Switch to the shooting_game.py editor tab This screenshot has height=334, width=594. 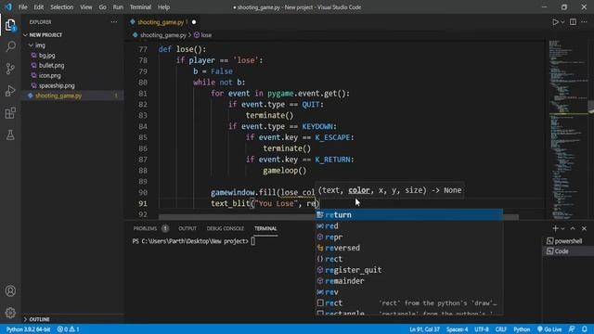tap(161, 22)
